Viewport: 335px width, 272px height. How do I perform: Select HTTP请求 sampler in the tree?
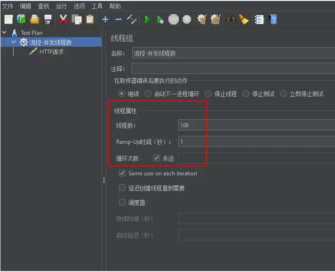tap(51, 52)
